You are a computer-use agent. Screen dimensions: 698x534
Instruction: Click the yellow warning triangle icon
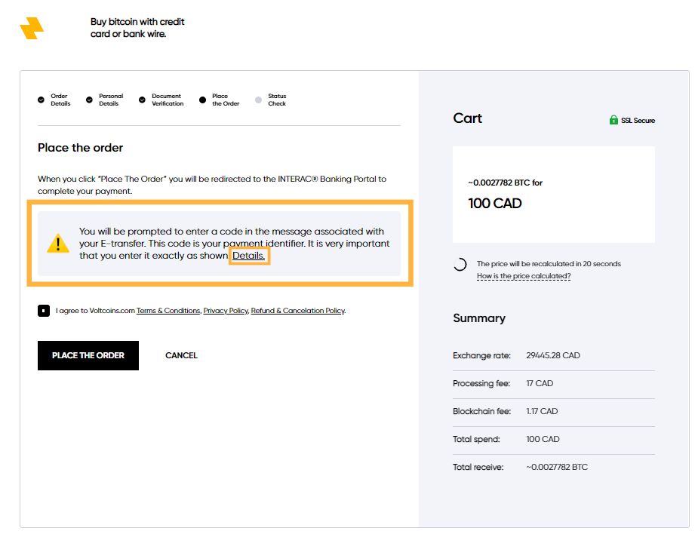58,244
